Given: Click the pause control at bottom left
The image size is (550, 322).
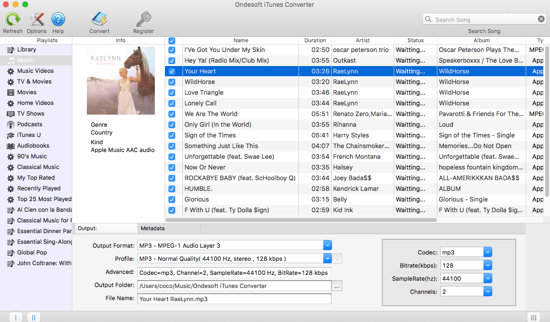Looking at the screenshot, I should (33, 317).
